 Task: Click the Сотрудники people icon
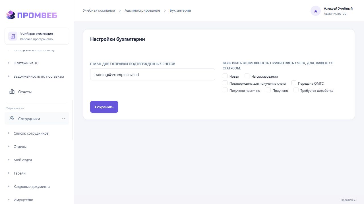tap(12, 118)
